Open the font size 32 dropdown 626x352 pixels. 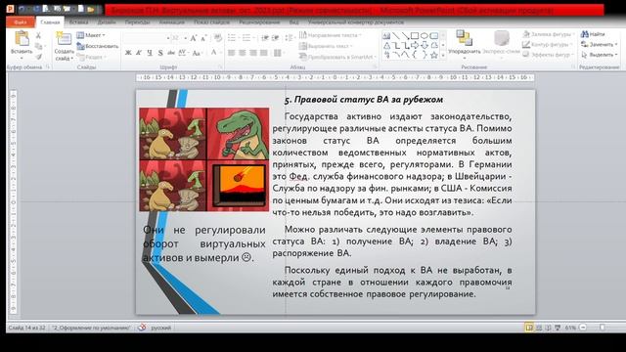coord(186,38)
